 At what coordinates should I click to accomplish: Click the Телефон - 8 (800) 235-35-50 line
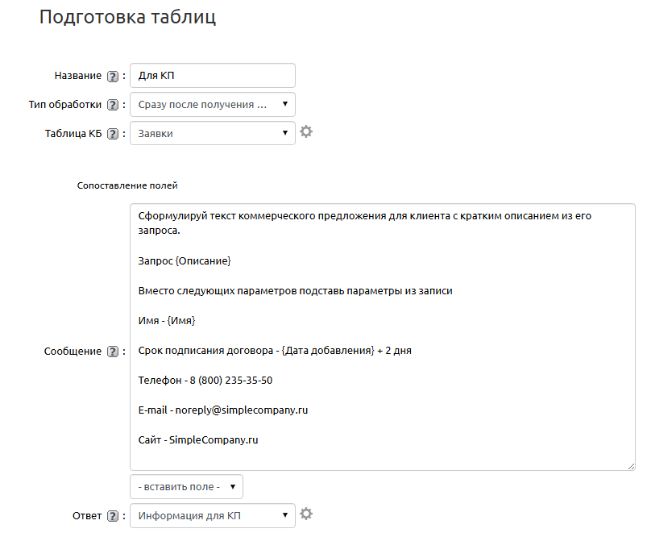point(205,381)
